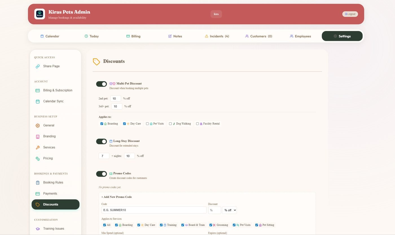
Task: Uncheck Board & Train promo checkbox
Action: pos(183,225)
